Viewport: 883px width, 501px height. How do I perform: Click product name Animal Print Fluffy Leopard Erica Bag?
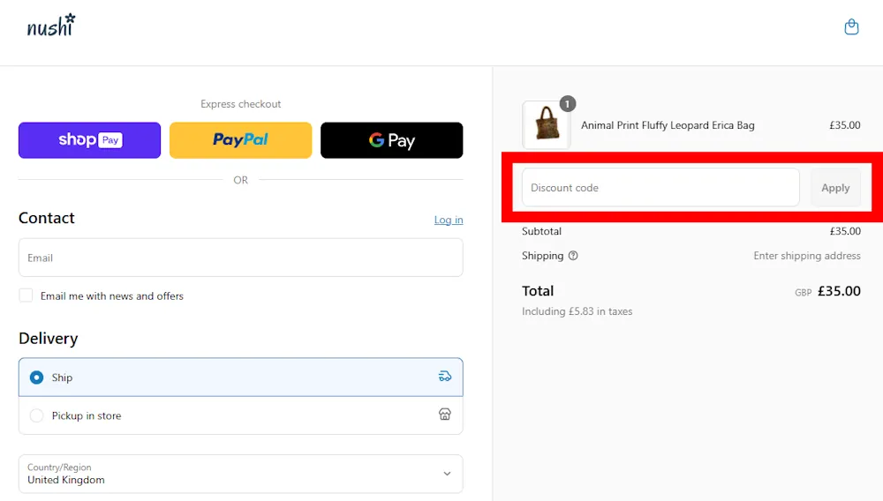(x=668, y=125)
